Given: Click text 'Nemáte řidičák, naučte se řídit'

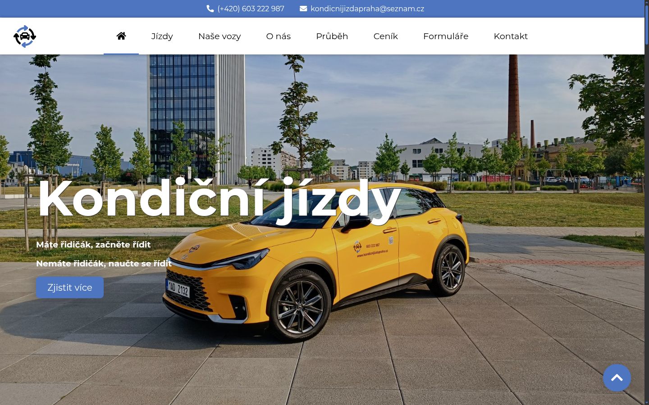Looking at the screenshot, I should (x=104, y=263).
